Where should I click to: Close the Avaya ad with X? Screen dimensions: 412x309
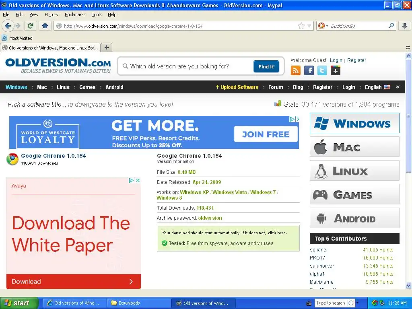pos(138,181)
